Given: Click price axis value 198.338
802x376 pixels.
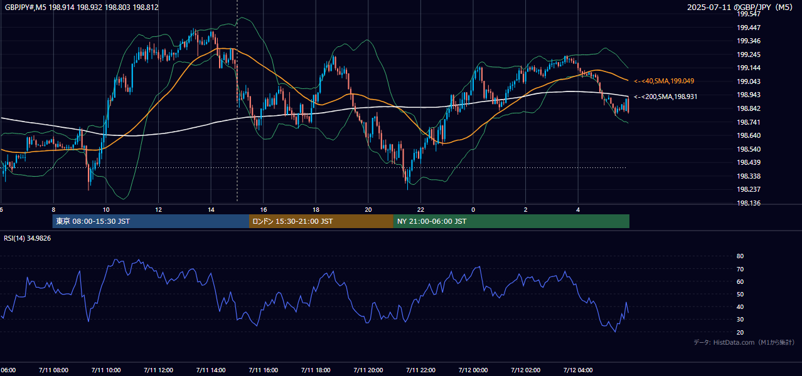Looking at the screenshot, I should 749,176.
